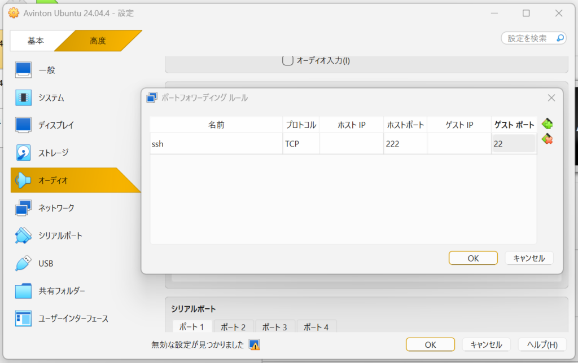This screenshot has width=578, height=363.
Task: Remove the selected port forwarding rule
Action: click(x=547, y=139)
